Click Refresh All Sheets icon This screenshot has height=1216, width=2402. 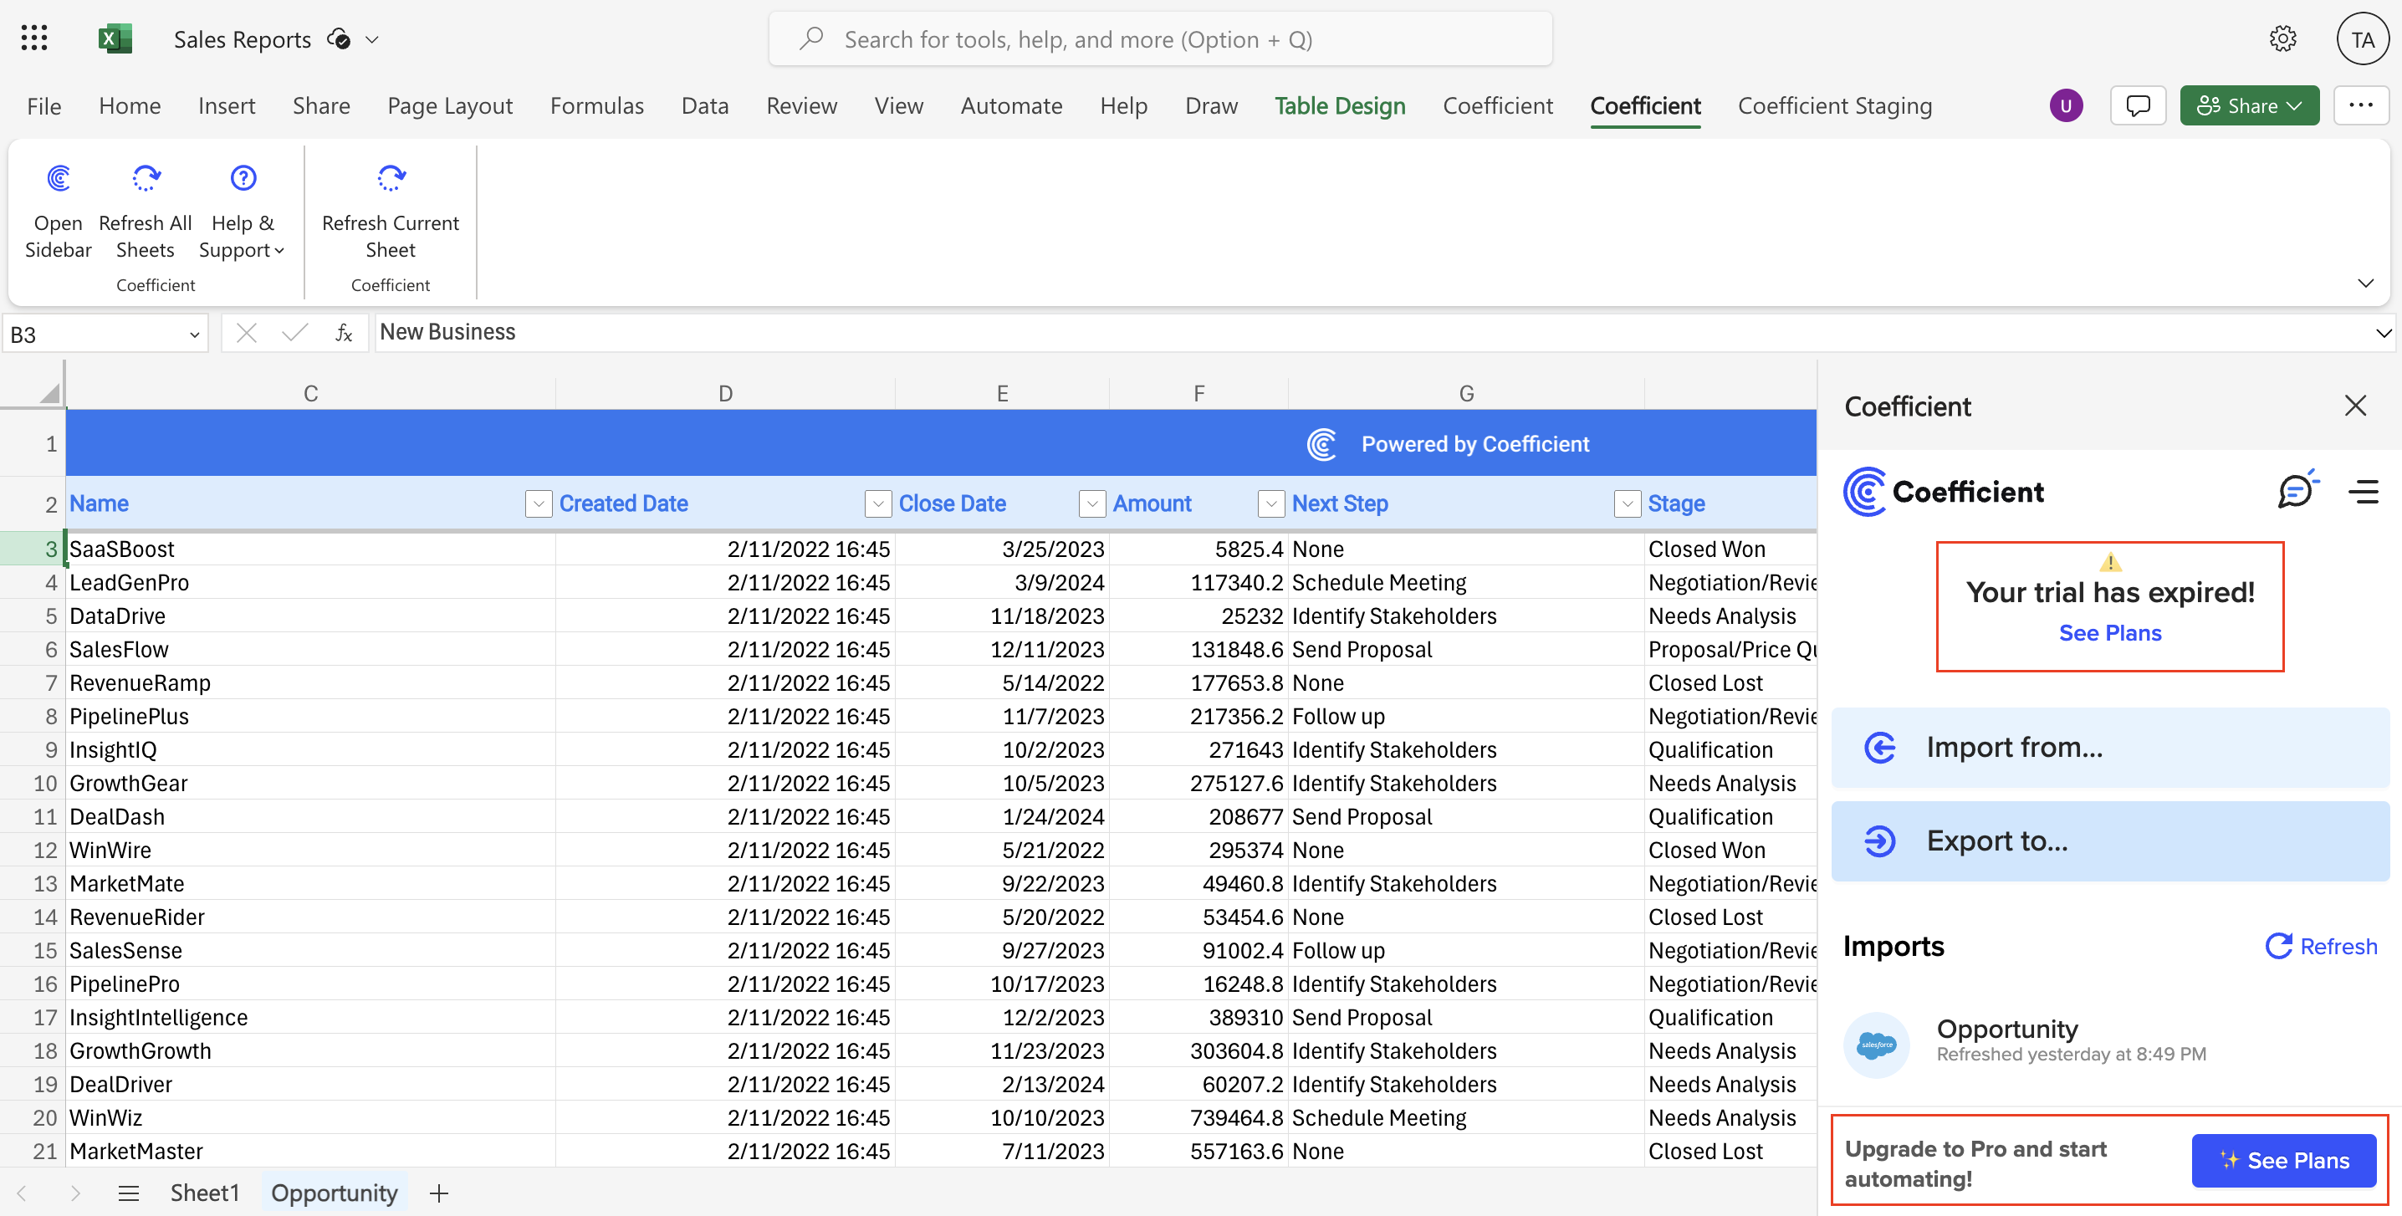click(146, 177)
